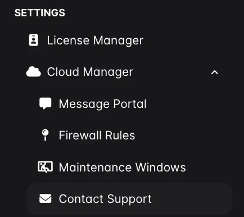Click the pin icon for Firewall Rules
Viewport: 244px width, 217px height.
click(45, 135)
